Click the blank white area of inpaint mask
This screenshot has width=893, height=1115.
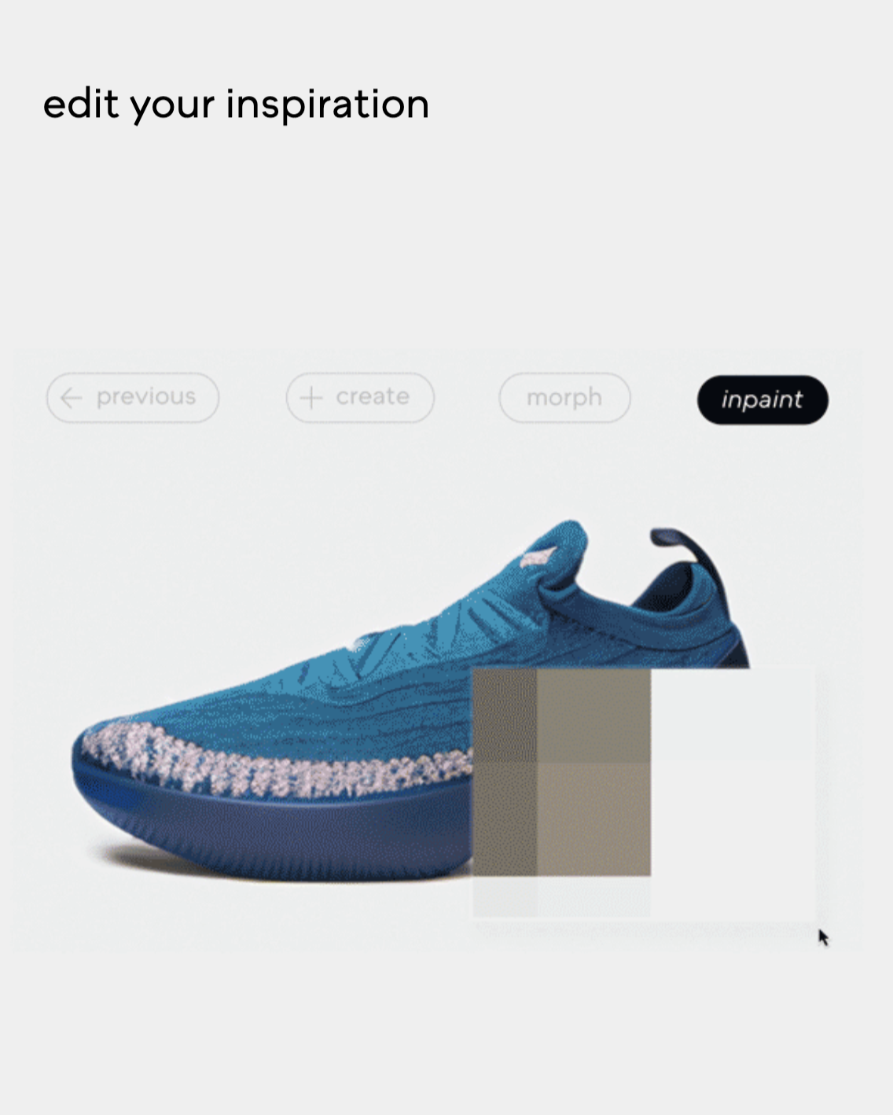[x=733, y=794]
